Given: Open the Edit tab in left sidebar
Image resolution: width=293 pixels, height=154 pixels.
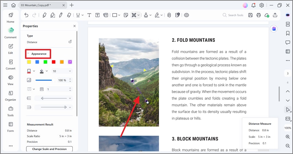Looking at the screenshot, I should coord(10,49).
